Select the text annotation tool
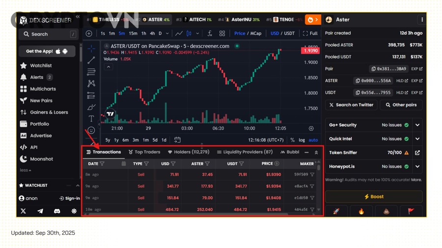The width and height of the screenshot is (442, 248). point(91,119)
